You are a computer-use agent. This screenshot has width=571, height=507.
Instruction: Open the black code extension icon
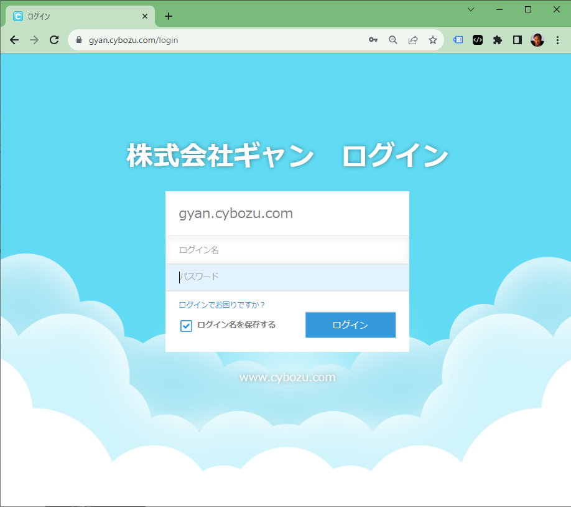click(478, 40)
